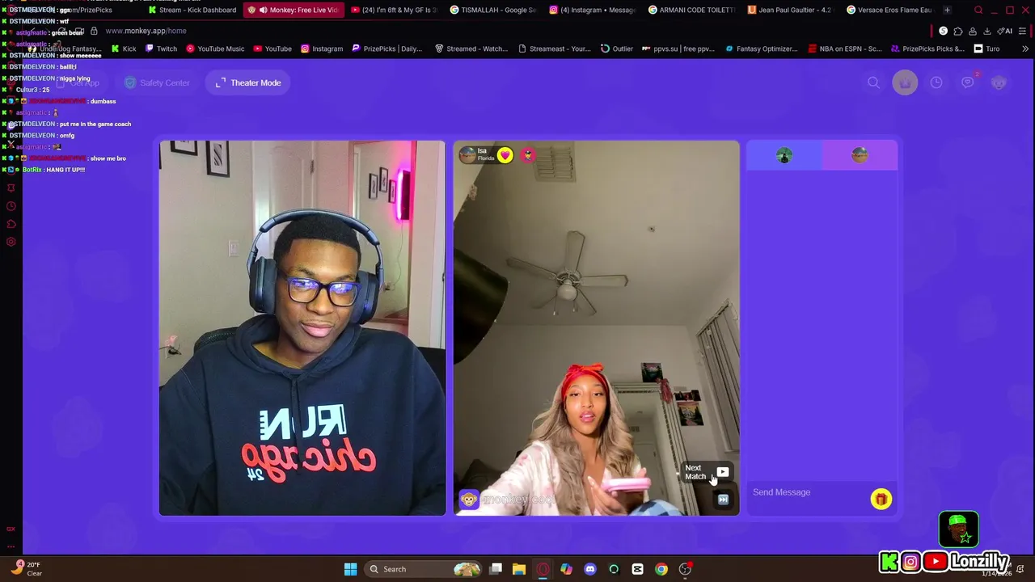Open the history clock icon in the header
Viewport: 1035px width, 582px height.
pyautogui.click(x=936, y=82)
